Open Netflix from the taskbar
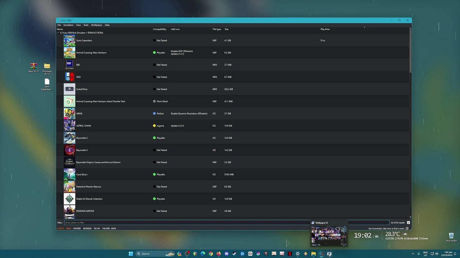This screenshot has width=460, height=258. 290,254
